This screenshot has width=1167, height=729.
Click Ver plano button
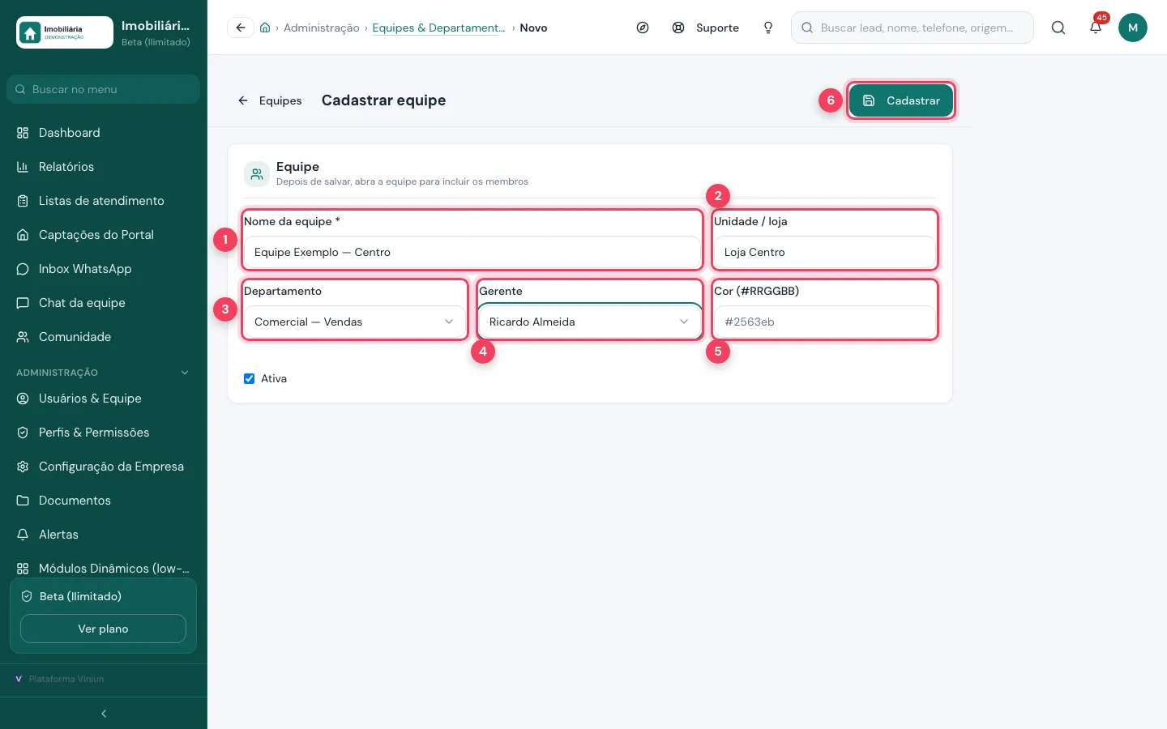point(103,629)
